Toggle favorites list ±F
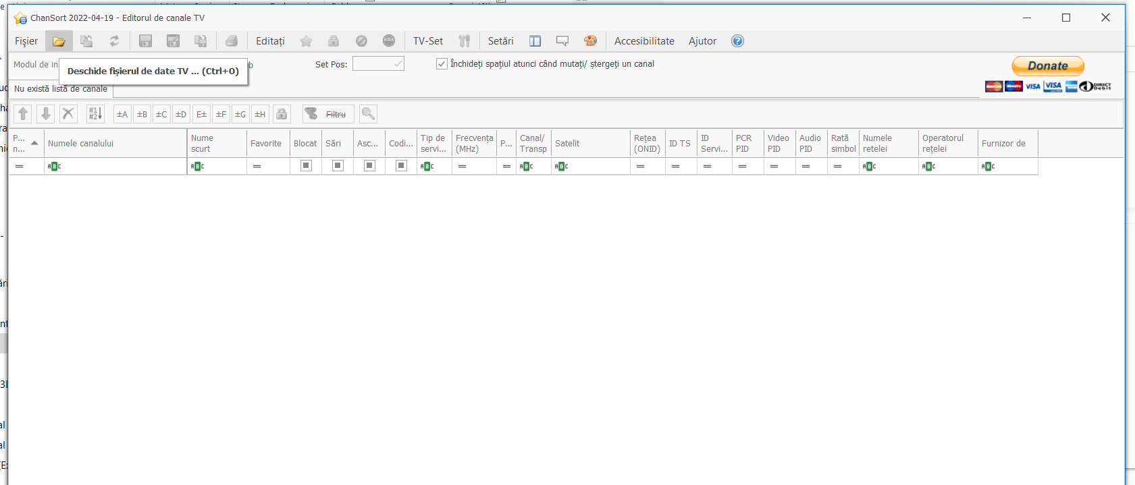 221,114
